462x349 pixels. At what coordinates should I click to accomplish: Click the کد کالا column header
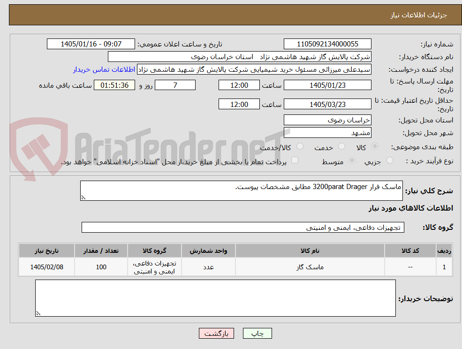pos(410,251)
